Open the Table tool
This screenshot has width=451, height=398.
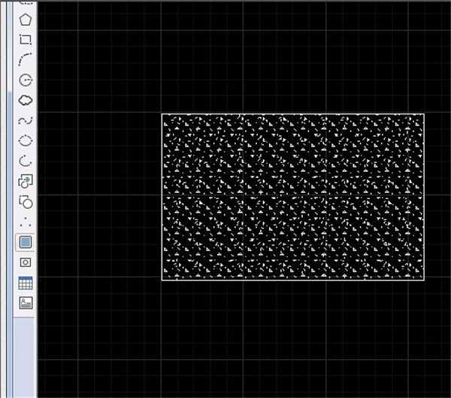pyautogui.click(x=26, y=283)
